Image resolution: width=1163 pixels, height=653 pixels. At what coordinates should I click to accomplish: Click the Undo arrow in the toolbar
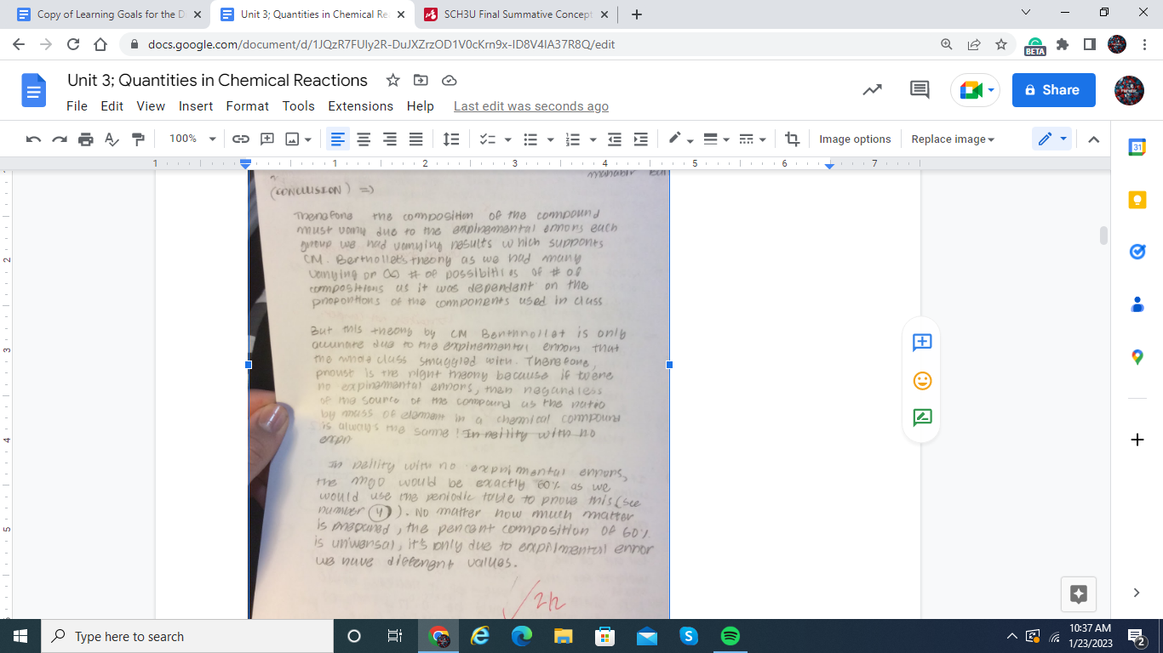[x=34, y=139]
